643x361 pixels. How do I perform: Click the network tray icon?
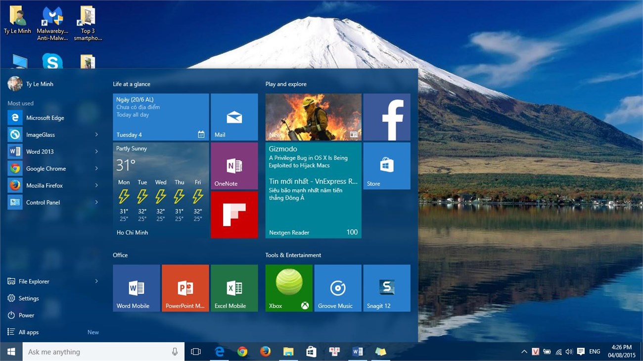coord(558,352)
